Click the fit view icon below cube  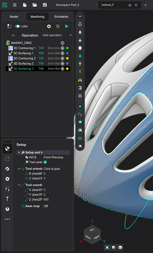pyautogui.click(x=107, y=247)
